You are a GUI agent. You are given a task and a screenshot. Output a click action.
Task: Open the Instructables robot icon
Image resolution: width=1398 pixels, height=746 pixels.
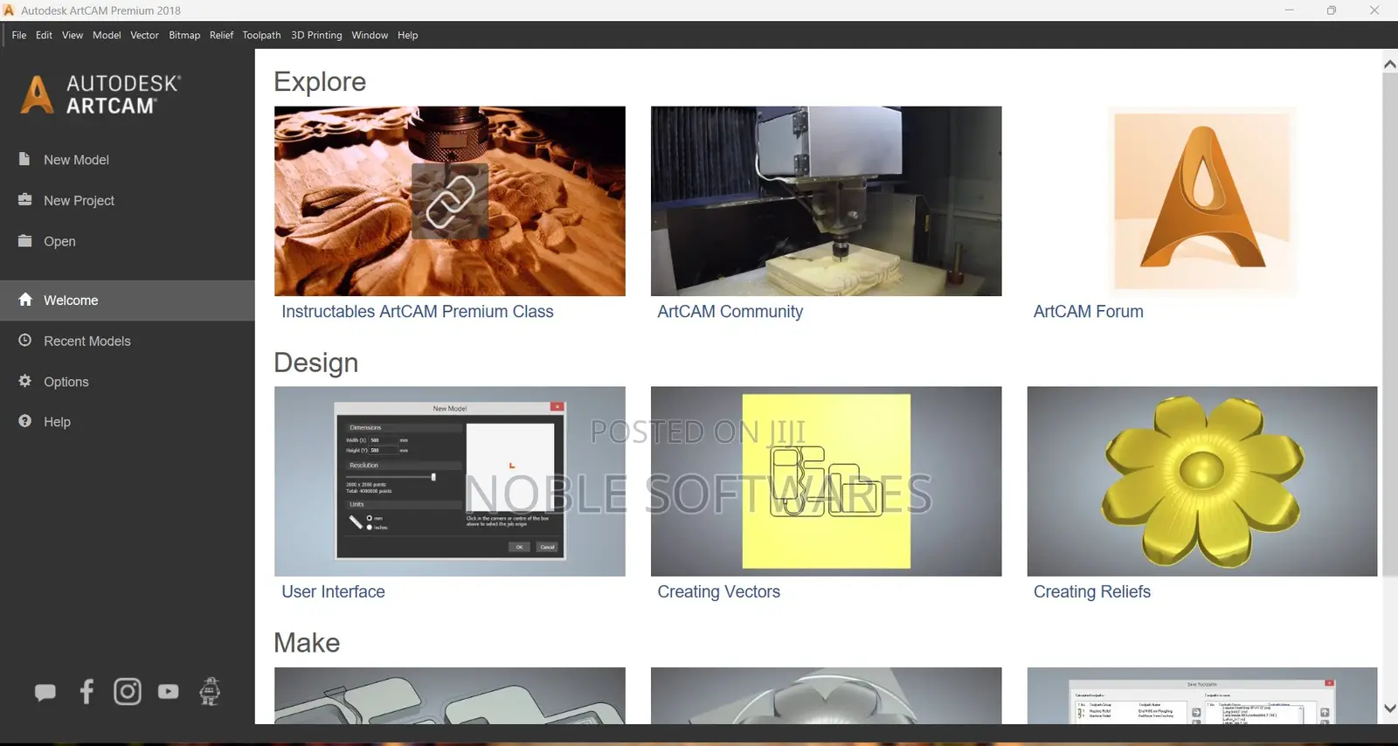coord(210,691)
